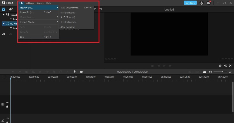
Task: Click the edit pencil icon in toolbar
Action: pyautogui.click(x=68, y=72)
